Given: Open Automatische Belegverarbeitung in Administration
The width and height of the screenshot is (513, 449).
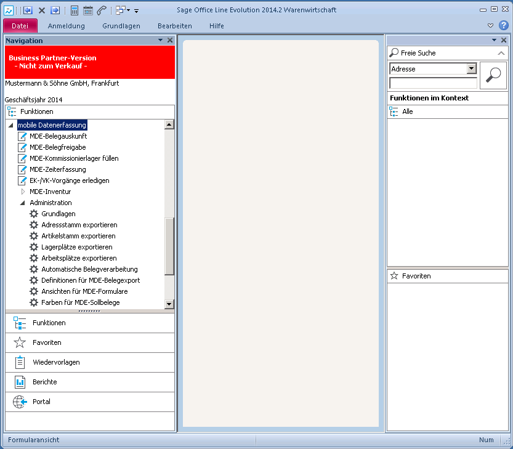Looking at the screenshot, I should [89, 269].
